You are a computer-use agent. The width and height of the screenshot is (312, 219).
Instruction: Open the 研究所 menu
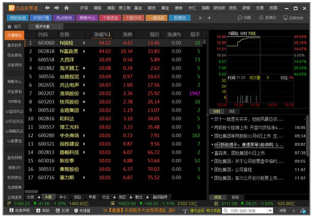[219, 8]
